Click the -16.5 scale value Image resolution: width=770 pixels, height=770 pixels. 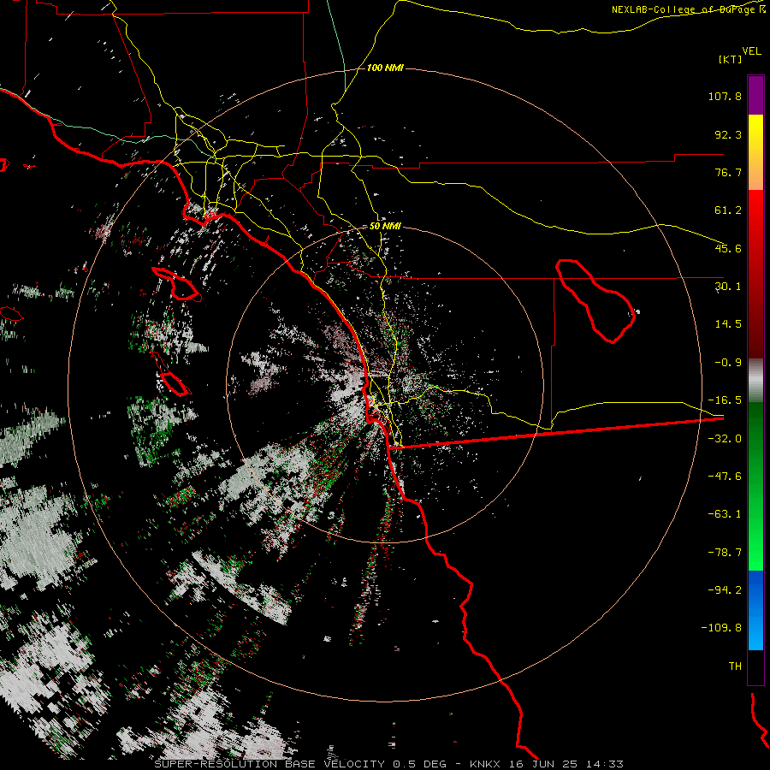725,400
